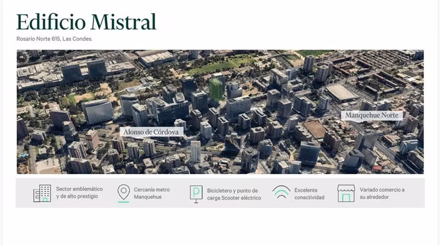Viewport: 440px width, 245px height.
Task: Click the Rosario Norte 615 address text
Action: (x=54, y=39)
